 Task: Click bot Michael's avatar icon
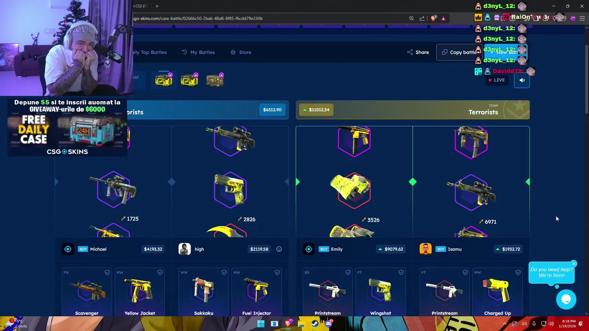pos(68,249)
